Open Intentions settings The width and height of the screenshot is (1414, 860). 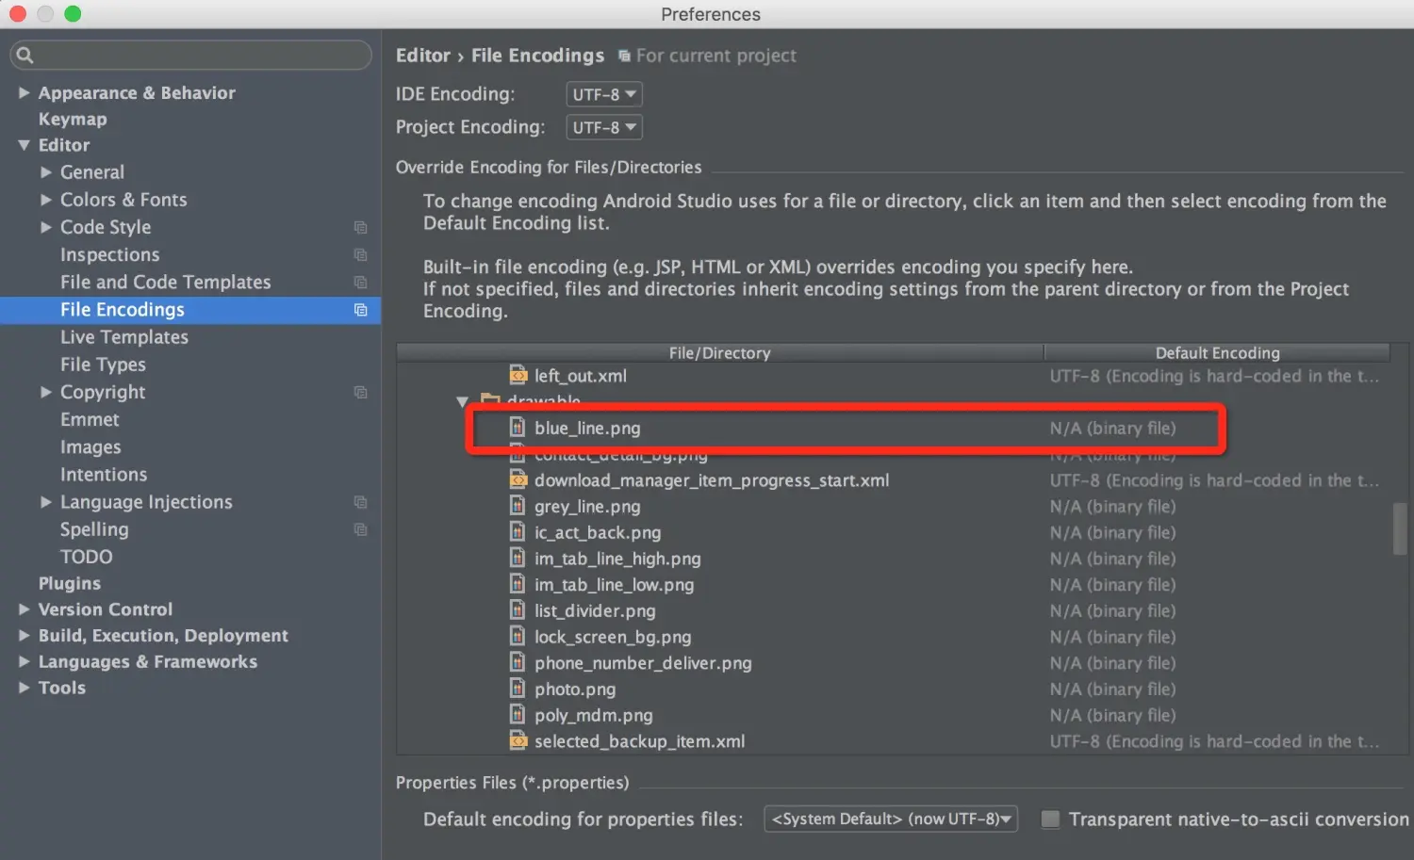[104, 475]
